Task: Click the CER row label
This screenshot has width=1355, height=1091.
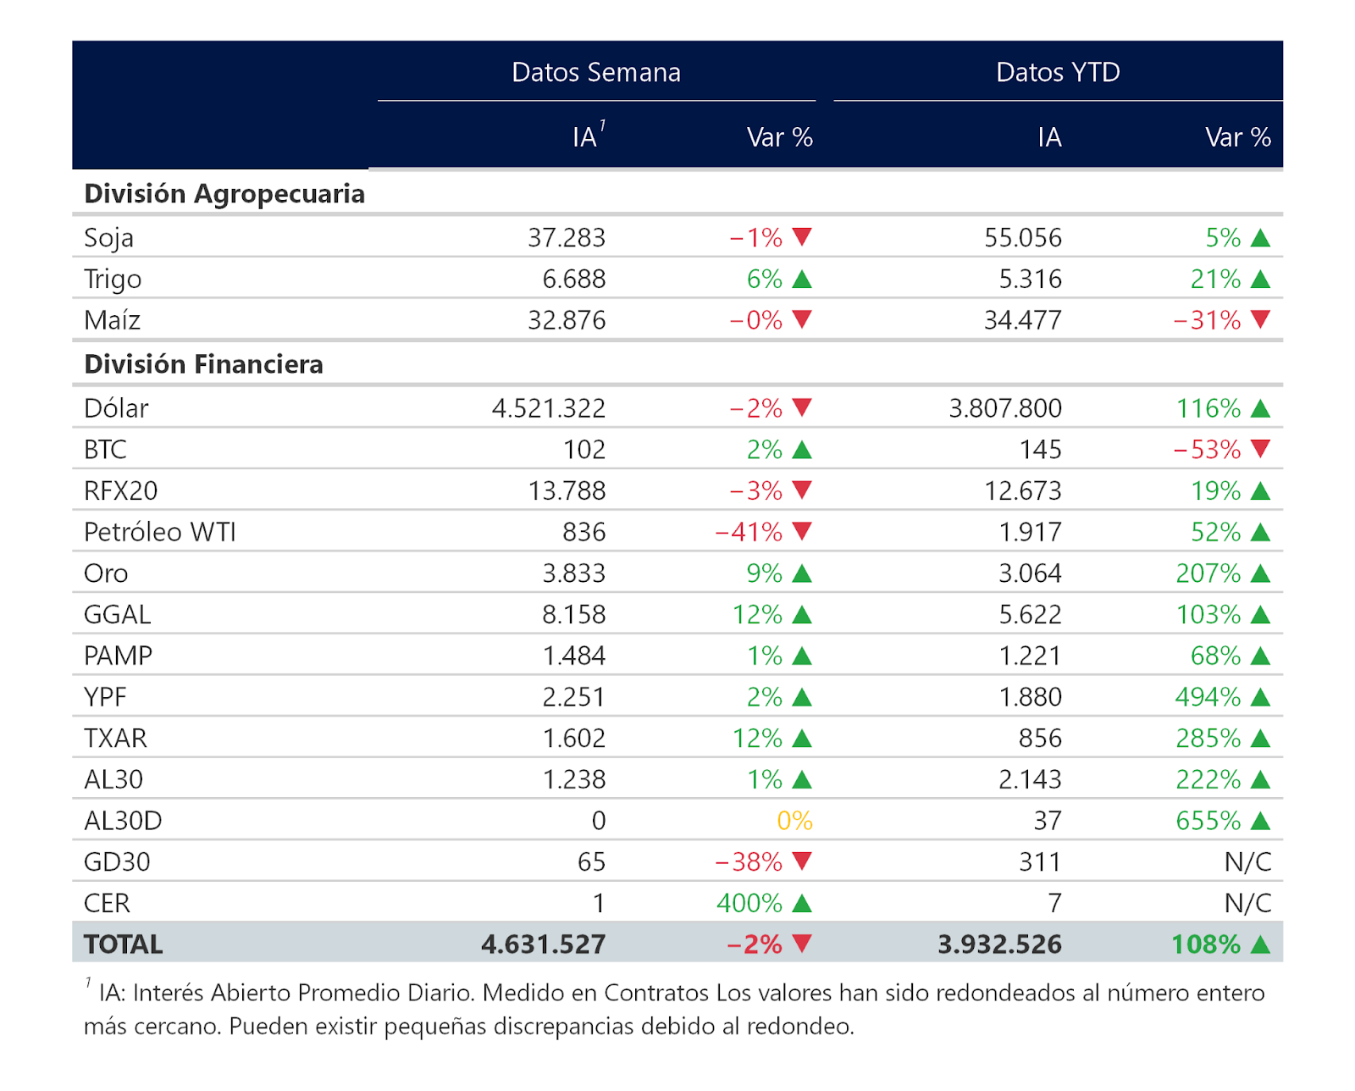Action: point(107,903)
